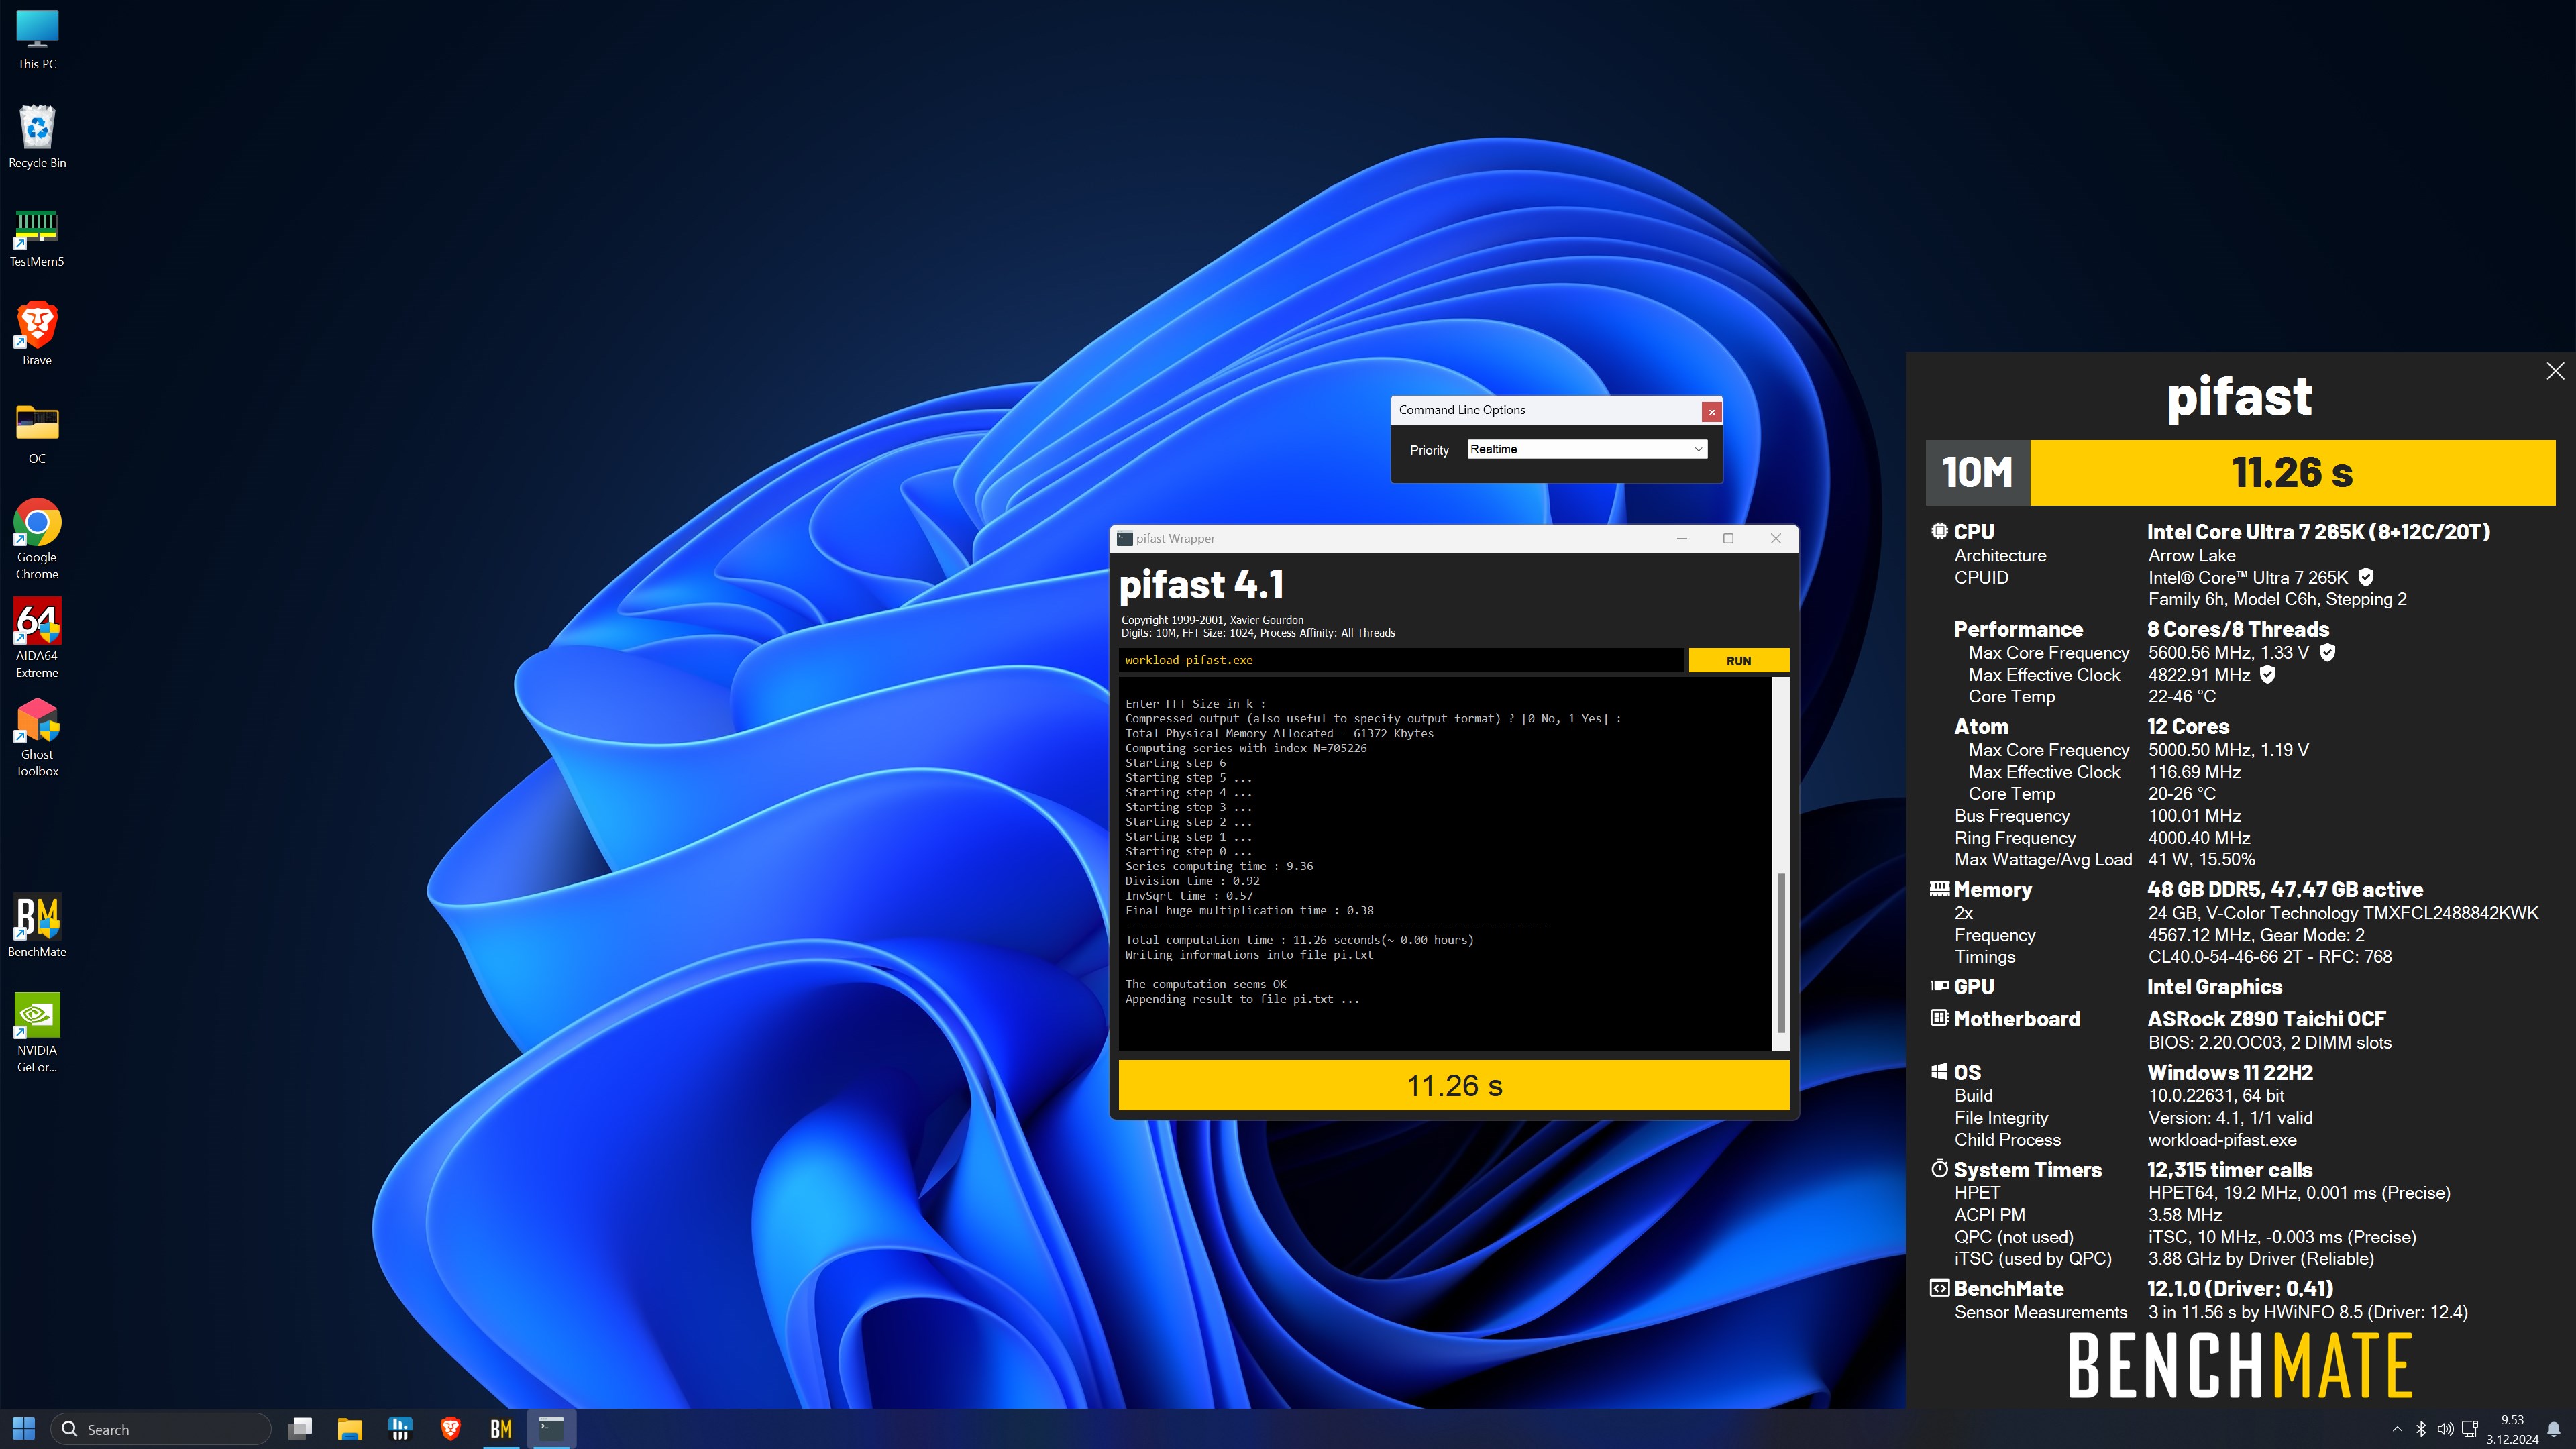Image resolution: width=2576 pixels, height=1449 pixels.
Task: Click the Motherboard icon in result panel
Action: pyautogui.click(x=1939, y=1018)
